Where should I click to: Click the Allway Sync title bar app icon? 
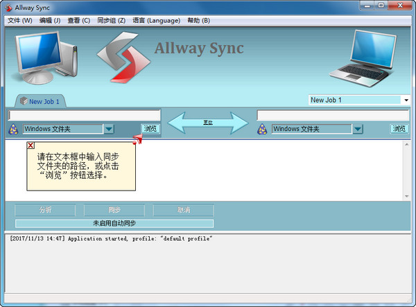pyautogui.click(x=8, y=7)
